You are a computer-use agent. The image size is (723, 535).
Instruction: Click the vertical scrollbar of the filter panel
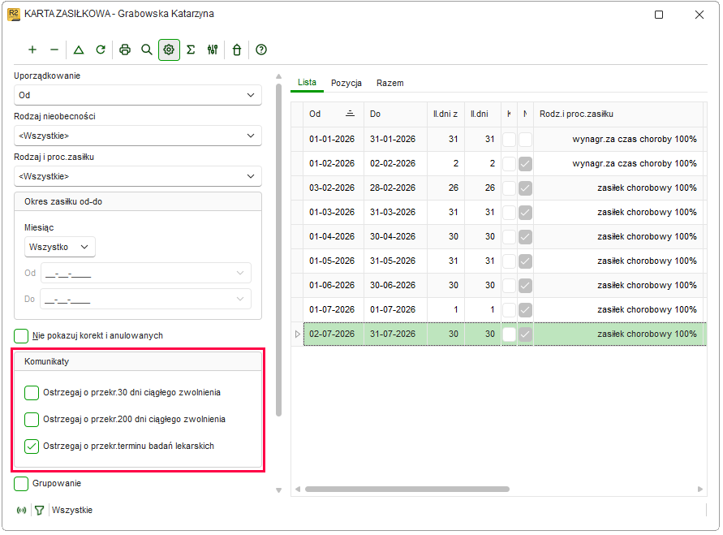(278, 250)
